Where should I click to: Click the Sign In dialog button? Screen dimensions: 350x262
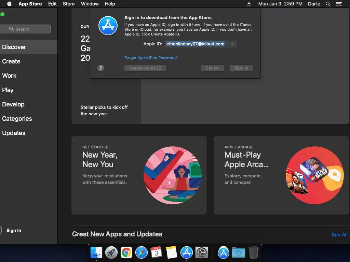(241, 68)
